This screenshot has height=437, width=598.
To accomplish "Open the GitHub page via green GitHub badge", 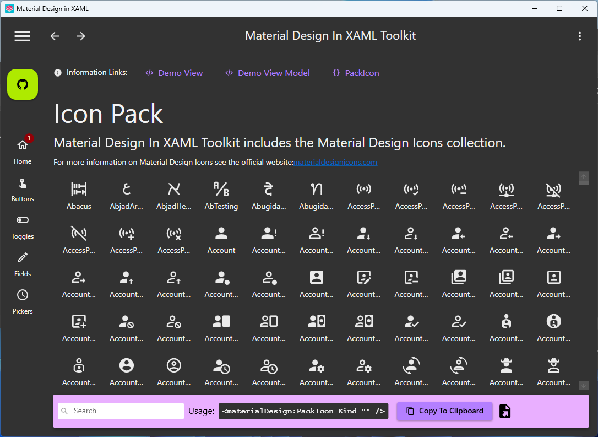I will [22, 84].
